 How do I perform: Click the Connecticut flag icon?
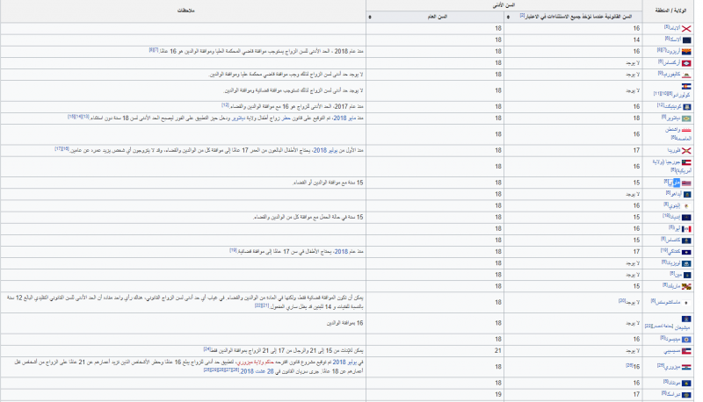click(686, 107)
